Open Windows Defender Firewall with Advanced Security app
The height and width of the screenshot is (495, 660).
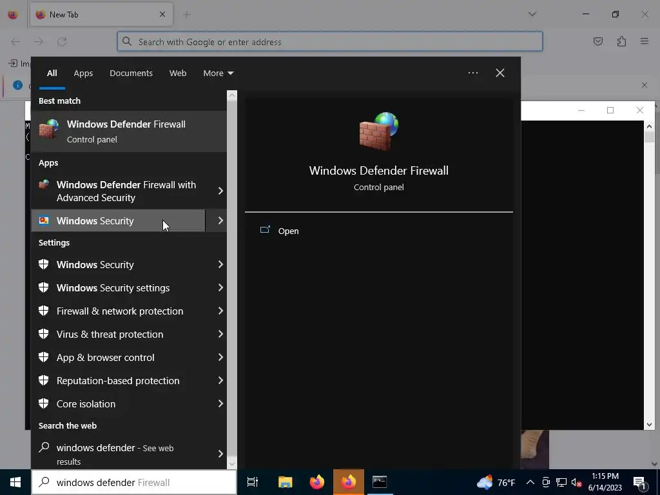coord(119,191)
